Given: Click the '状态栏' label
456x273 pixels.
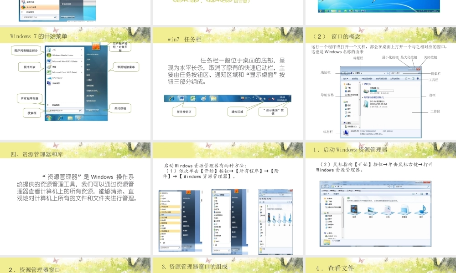Looking at the screenshot, I should tap(328, 131).
